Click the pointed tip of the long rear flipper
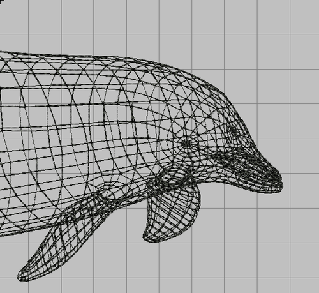This screenshot has height=293, width=319. (21, 276)
